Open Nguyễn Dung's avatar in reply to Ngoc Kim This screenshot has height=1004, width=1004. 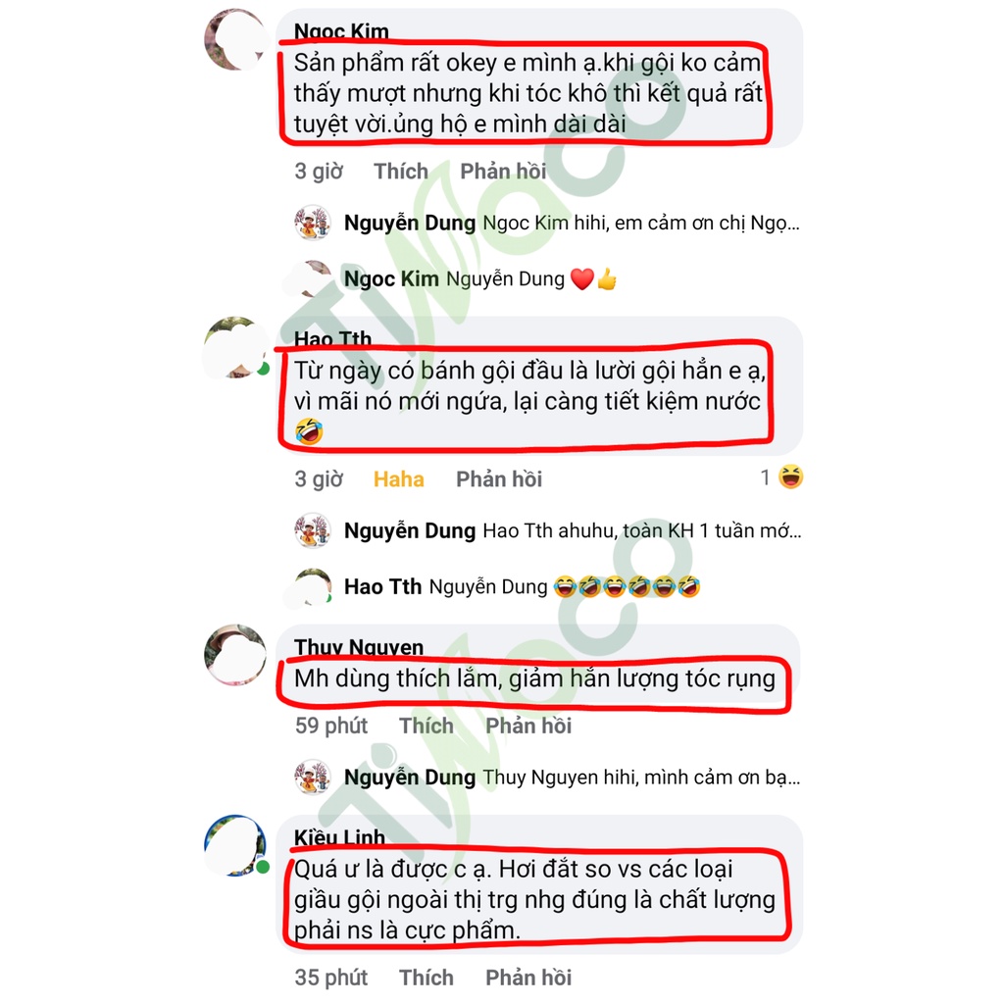click(312, 223)
